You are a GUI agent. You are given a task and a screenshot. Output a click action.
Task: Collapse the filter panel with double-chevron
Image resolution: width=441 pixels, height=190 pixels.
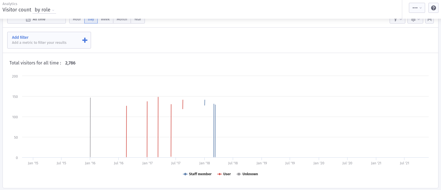point(429,20)
